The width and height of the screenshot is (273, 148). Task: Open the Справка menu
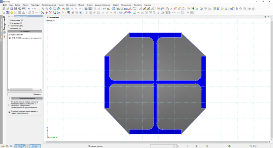(148, 5)
